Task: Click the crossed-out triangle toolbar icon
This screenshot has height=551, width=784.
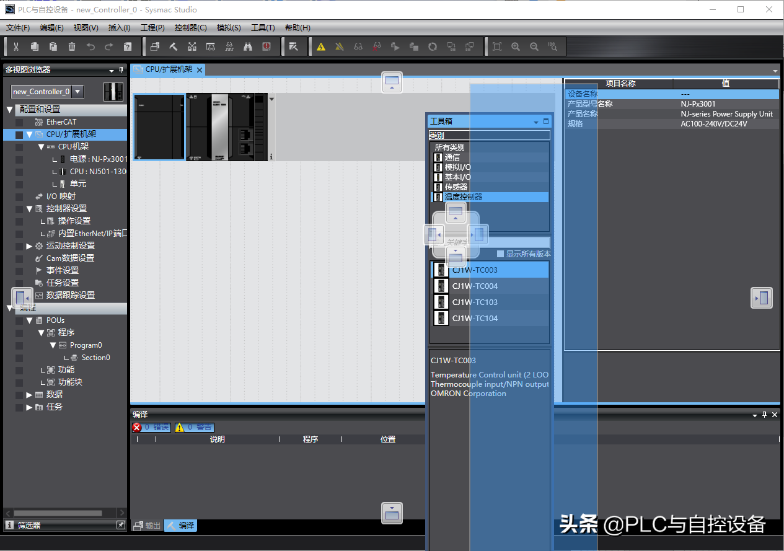Action: point(340,46)
